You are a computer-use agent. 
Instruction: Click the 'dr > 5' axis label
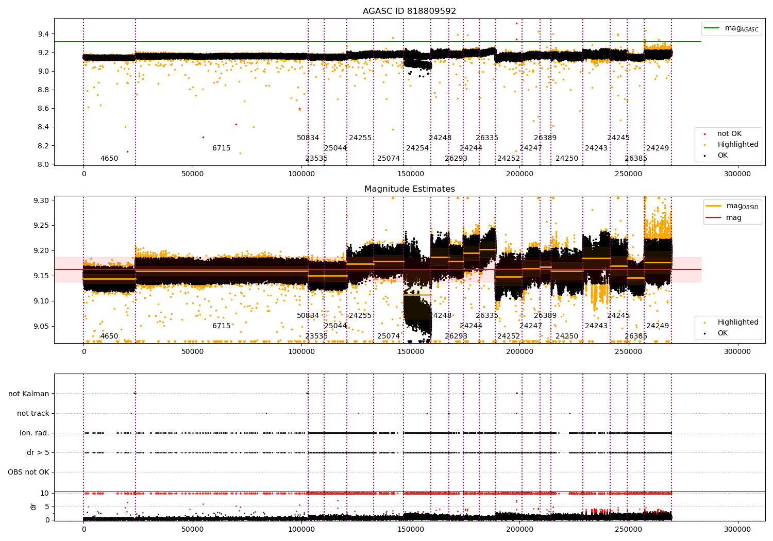pos(38,452)
